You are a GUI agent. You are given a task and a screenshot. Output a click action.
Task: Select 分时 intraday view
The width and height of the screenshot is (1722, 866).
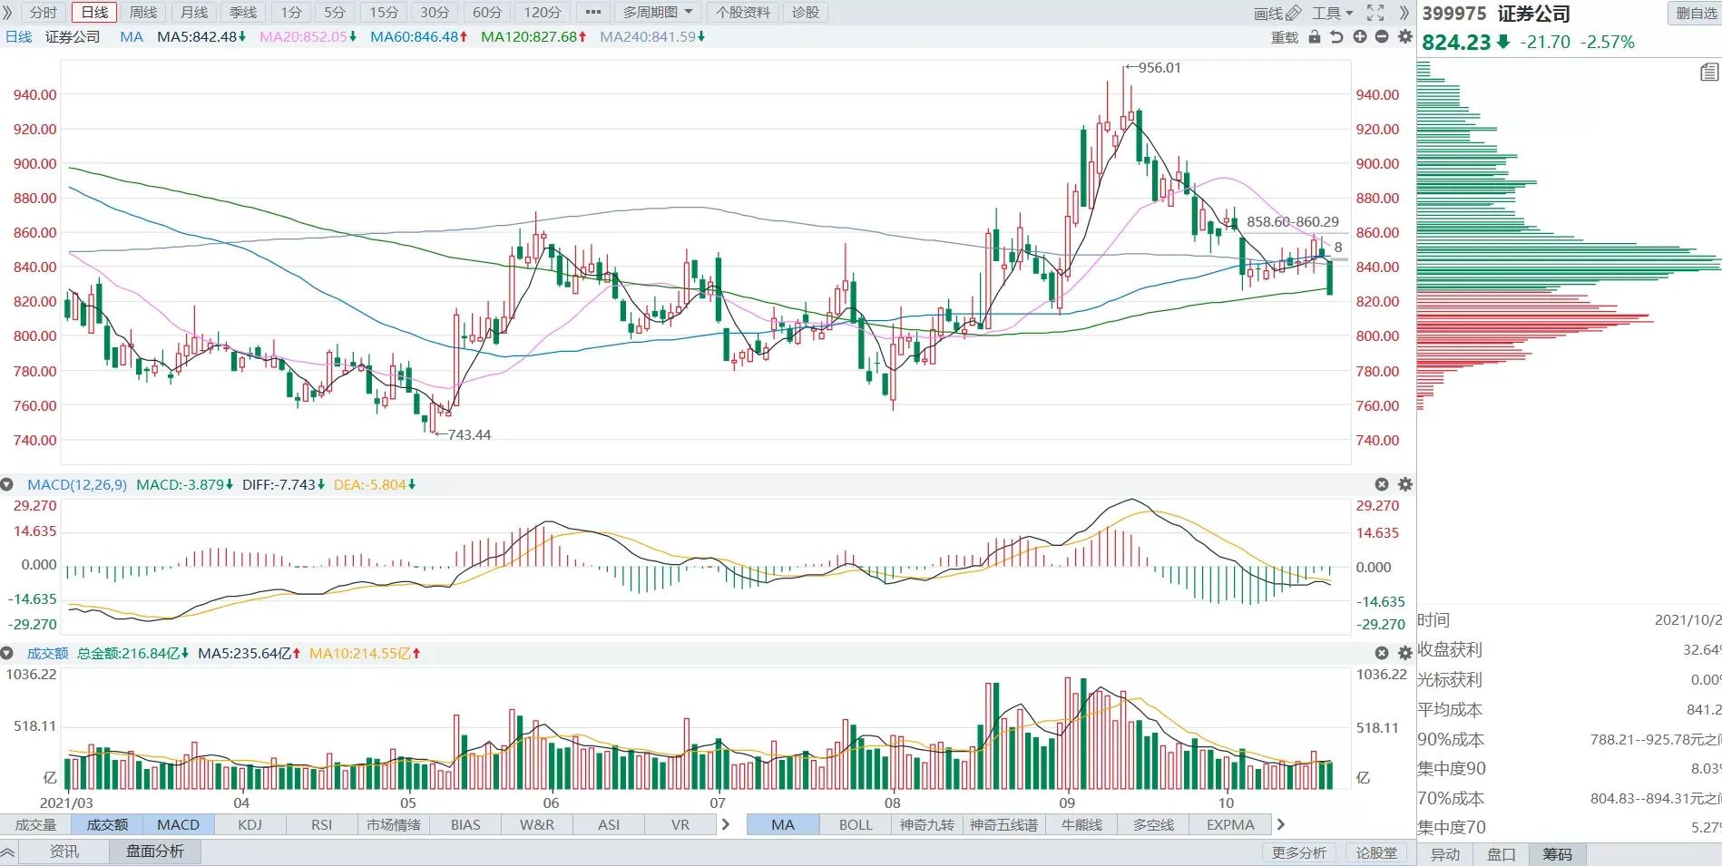44,13
